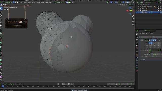Open the Object Data properties tab

click(137, 68)
